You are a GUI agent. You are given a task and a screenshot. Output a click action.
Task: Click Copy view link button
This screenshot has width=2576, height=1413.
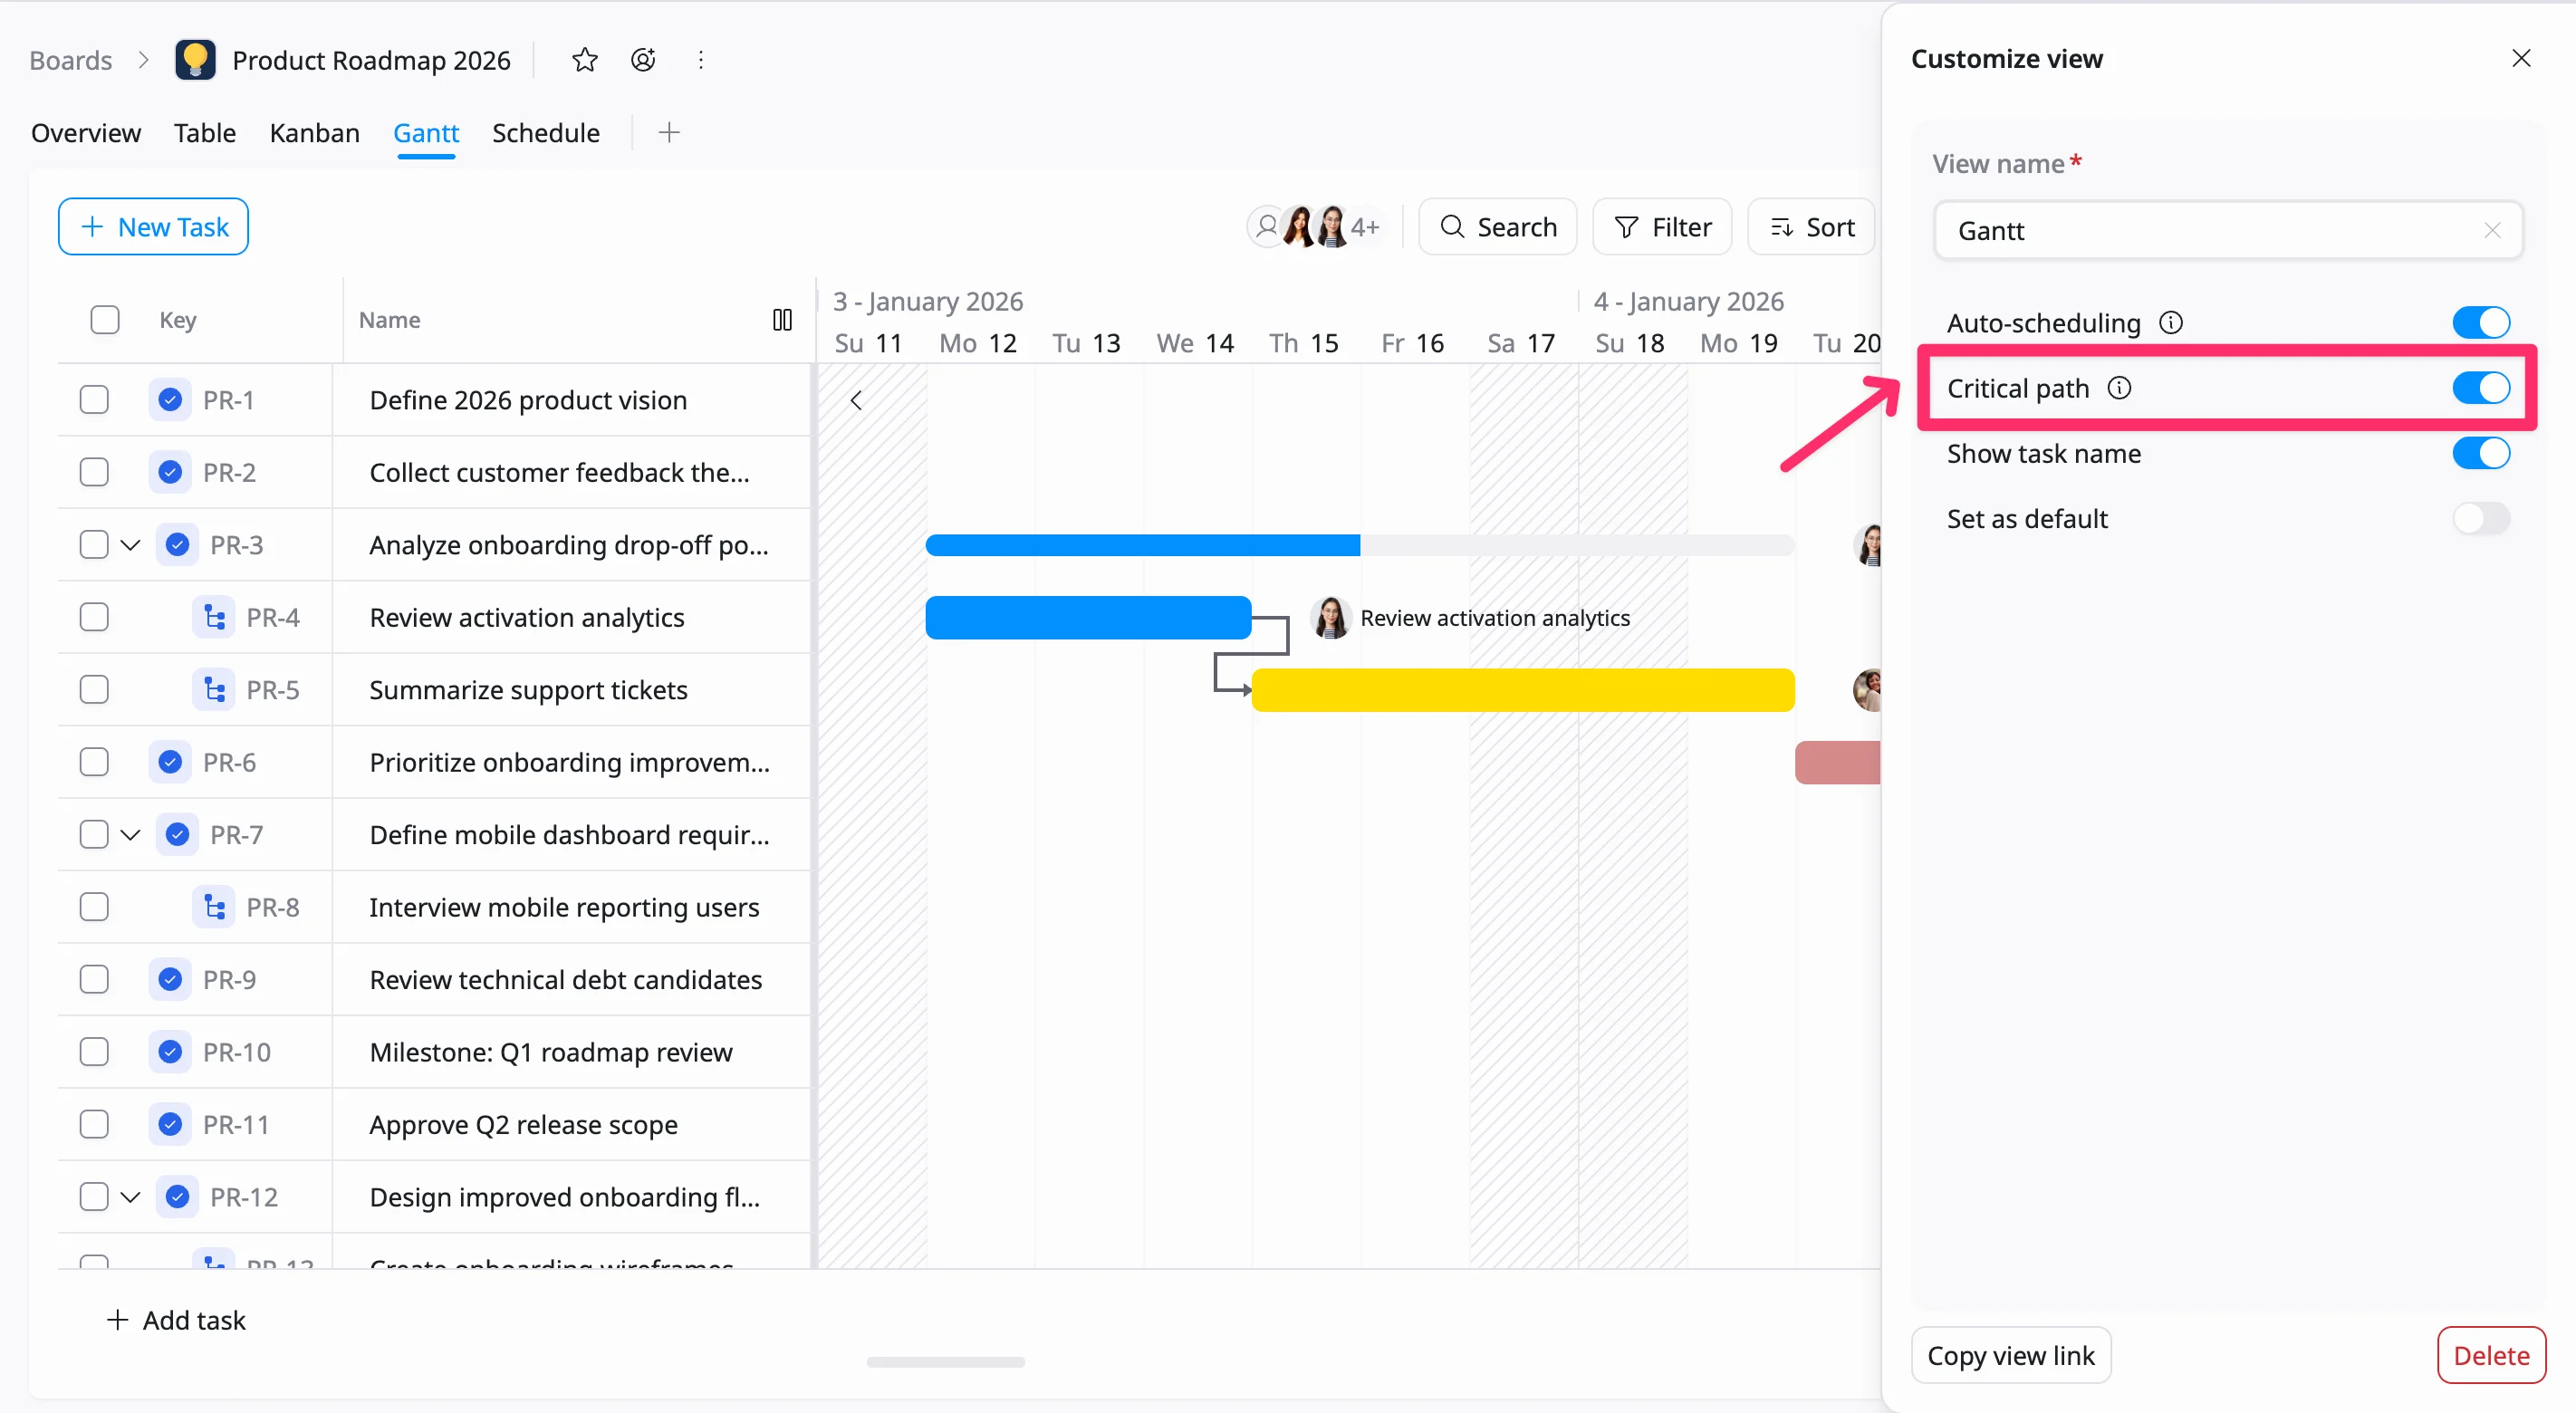2011,1356
